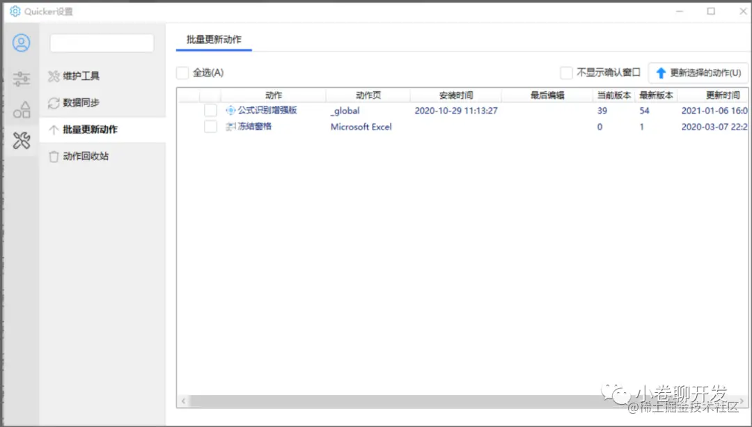Click the 冻结窗格 action icon
752x427 pixels.
(230, 127)
